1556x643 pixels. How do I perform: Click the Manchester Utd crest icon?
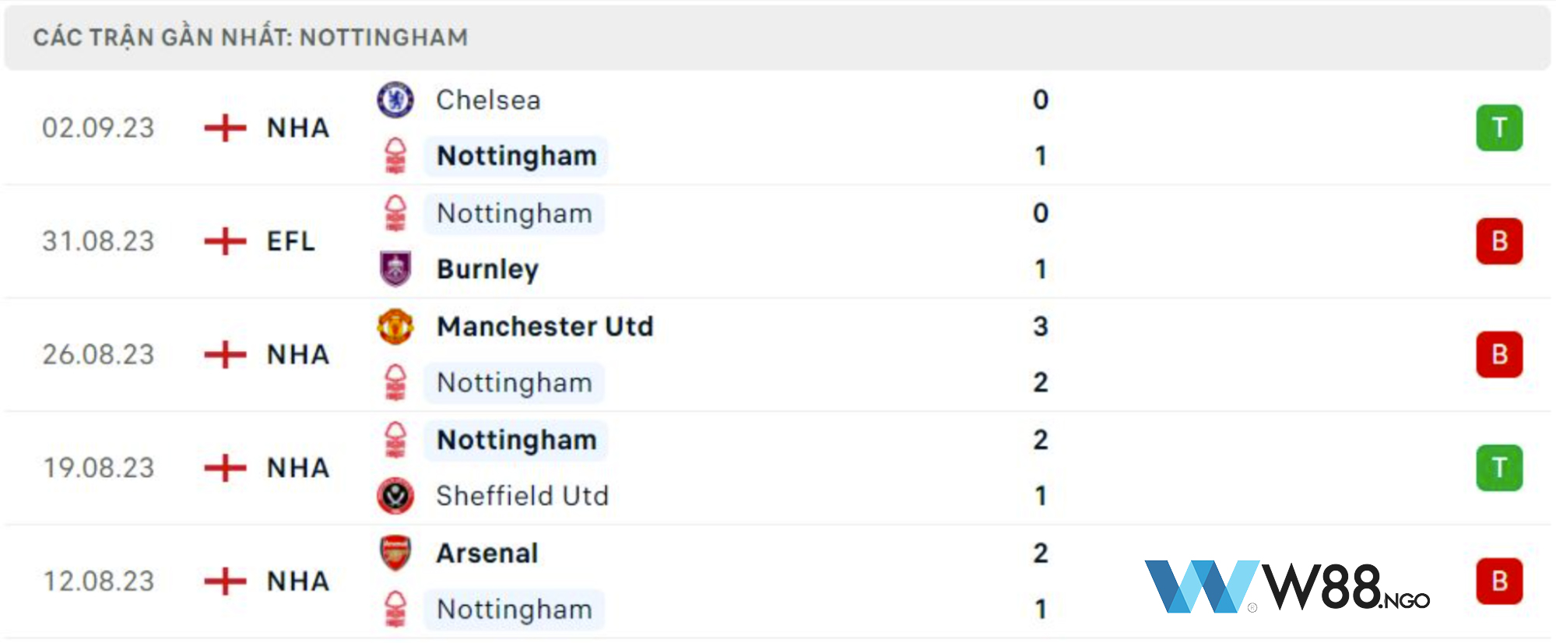[x=395, y=326]
